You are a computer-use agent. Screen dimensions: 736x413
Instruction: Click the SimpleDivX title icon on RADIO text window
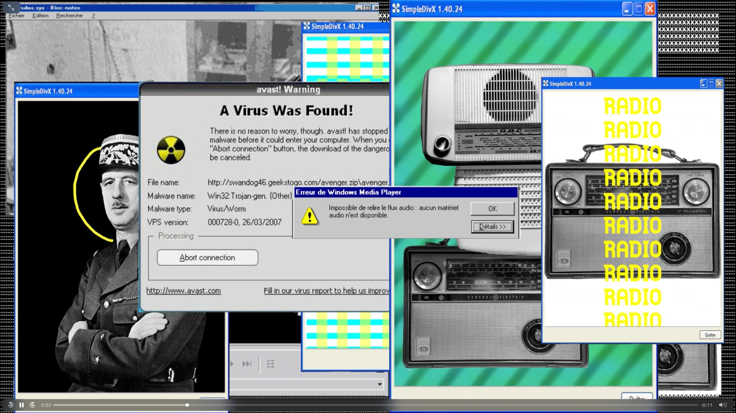(546, 84)
